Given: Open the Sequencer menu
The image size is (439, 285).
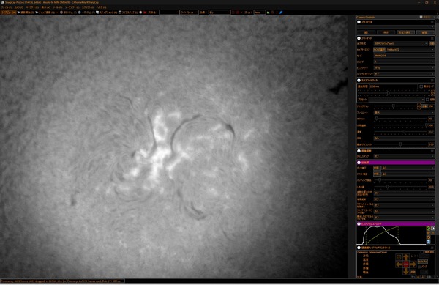Looking at the screenshot, I should pyautogui.click(x=72, y=7).
